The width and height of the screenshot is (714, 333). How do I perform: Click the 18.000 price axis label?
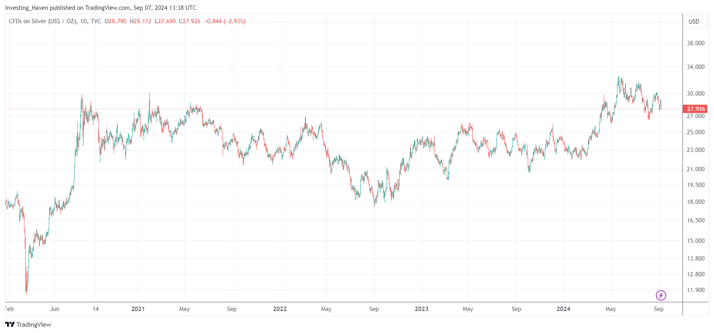click(696, 202)
